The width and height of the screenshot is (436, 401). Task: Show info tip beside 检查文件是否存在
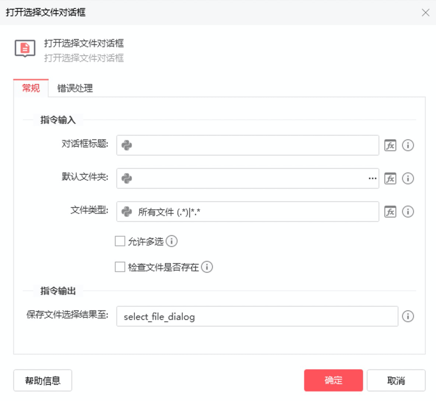pyautogui.click(x=207, y=267)
